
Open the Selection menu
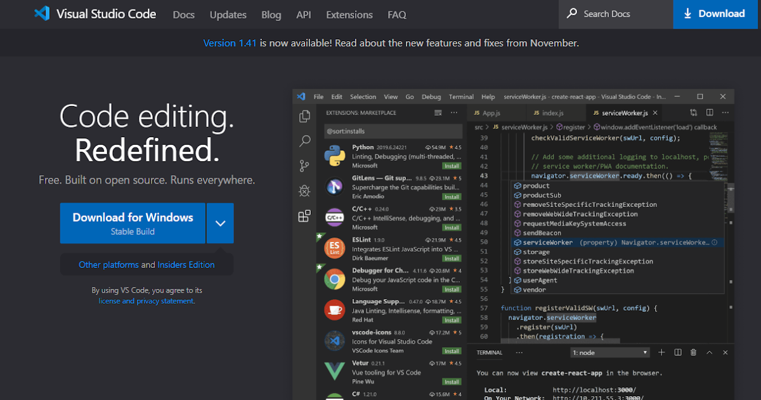[x=363, y=97]
